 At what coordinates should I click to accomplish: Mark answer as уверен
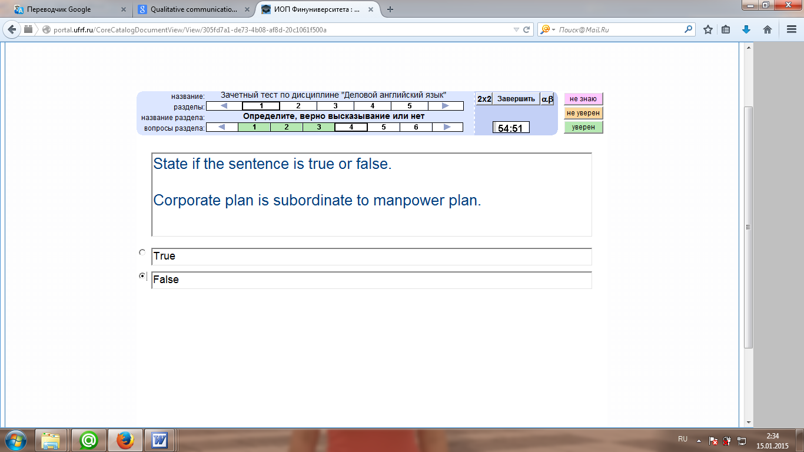click(x=583, y=127)
